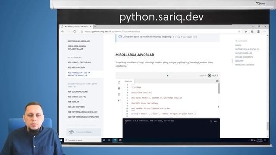Bookmark the page with the address bar star
Viewport: 276px width, 155px height.
tap(239, 31)
